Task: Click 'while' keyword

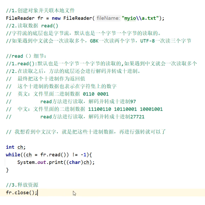Action: coord(13,155)
